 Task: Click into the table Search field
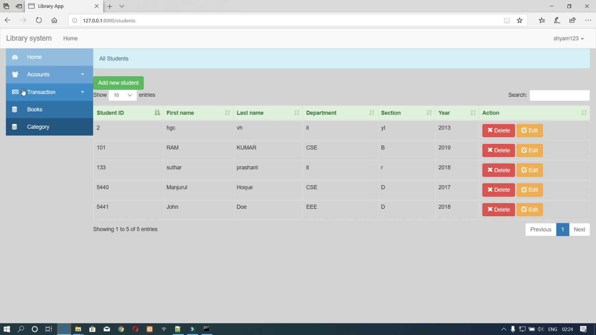click(559, 95)
